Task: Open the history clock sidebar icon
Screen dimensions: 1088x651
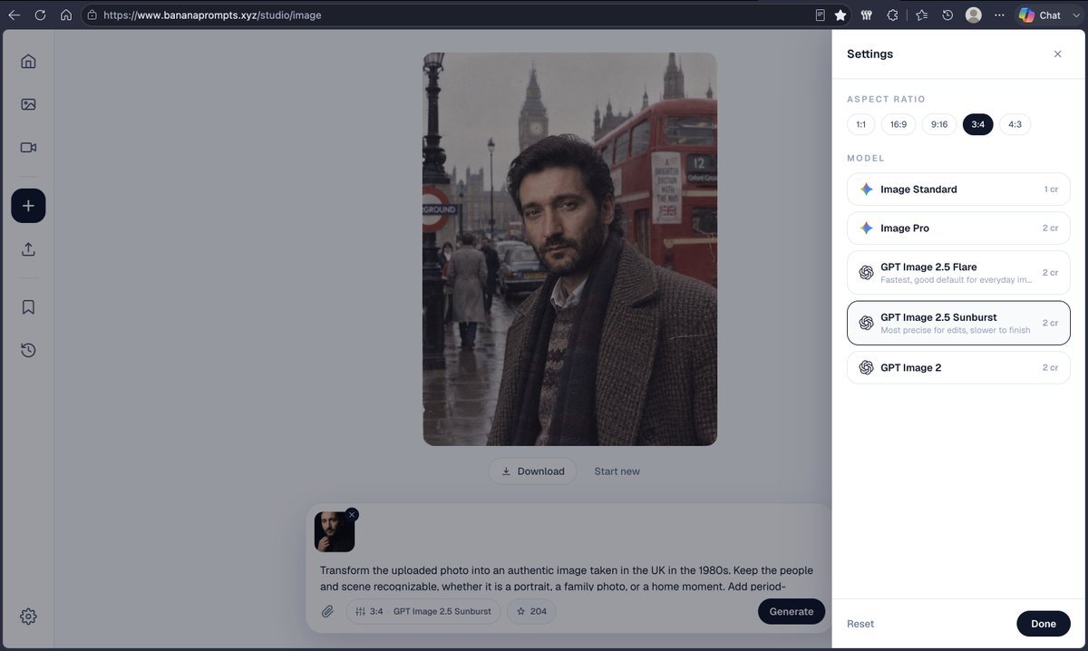Action: click(x=28, y=350)
